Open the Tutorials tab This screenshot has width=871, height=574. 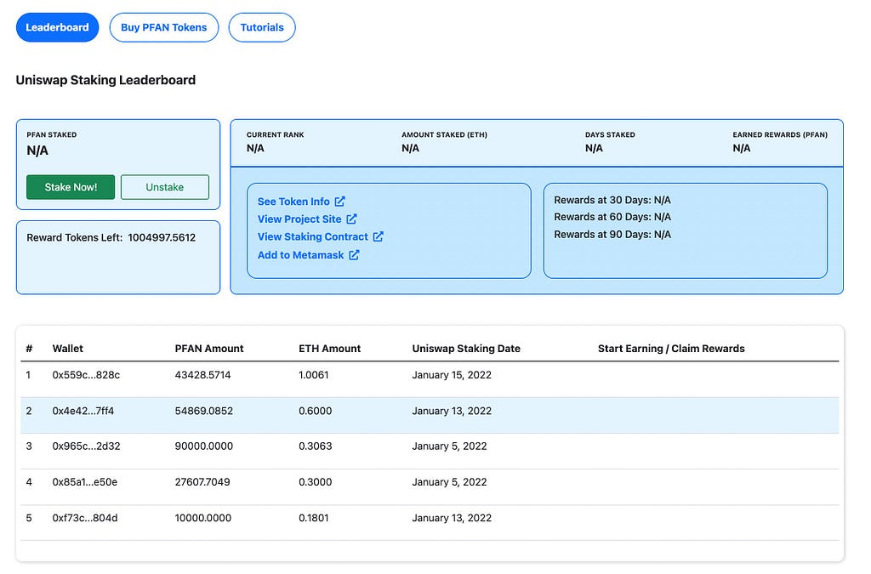coord(262,27)
